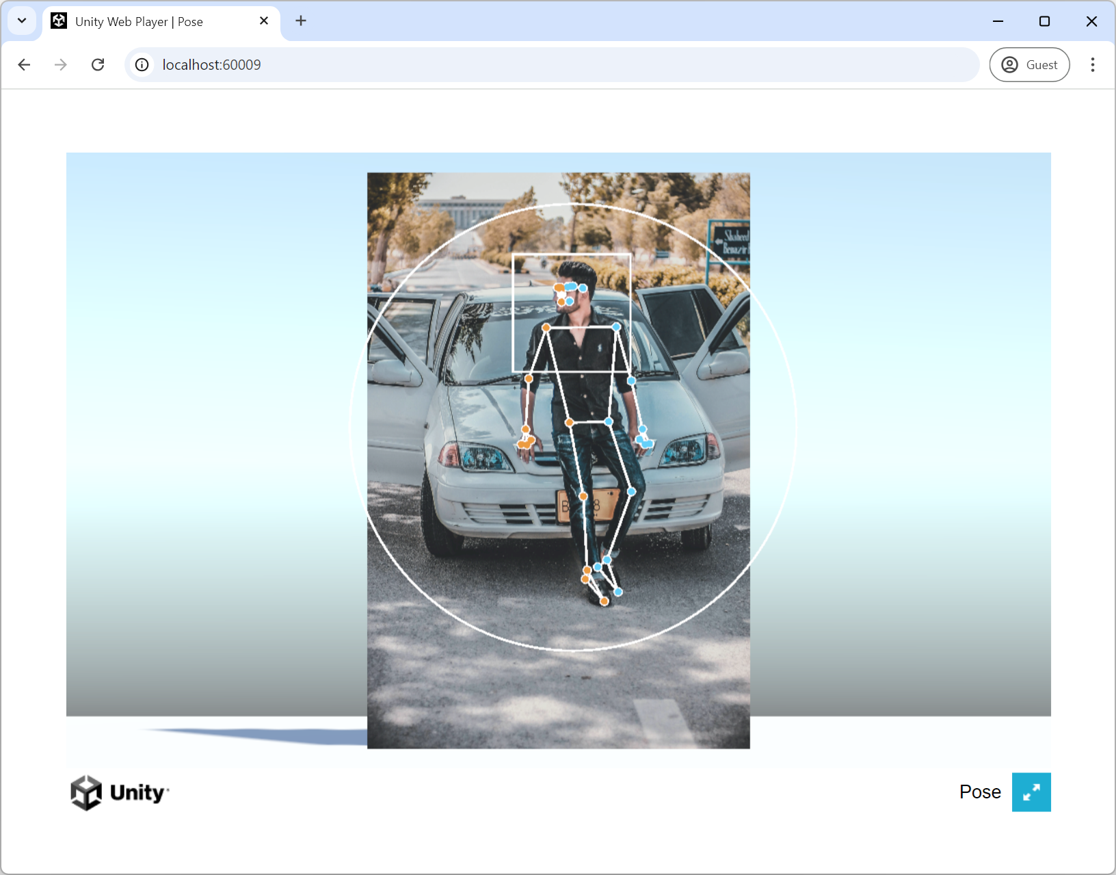
Task: Click the Unity favicon on the tab
Action: point(59,21)
